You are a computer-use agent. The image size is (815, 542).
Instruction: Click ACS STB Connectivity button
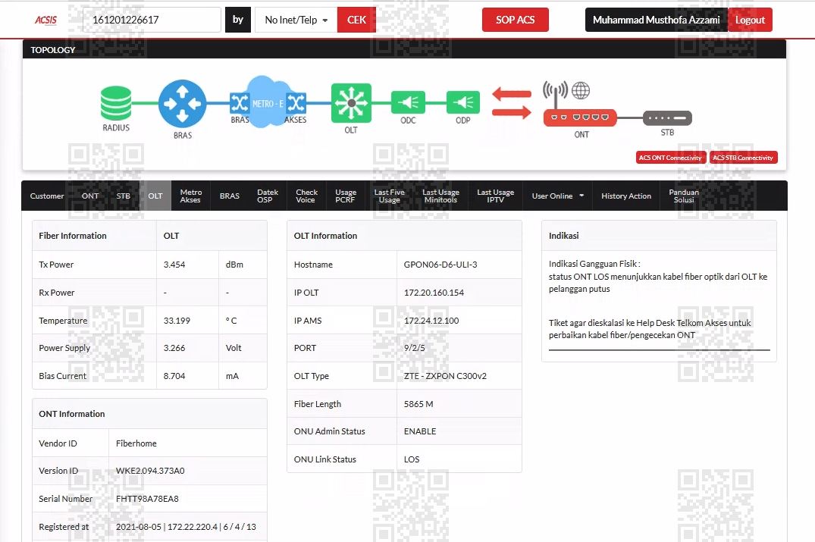click(743, 158)
